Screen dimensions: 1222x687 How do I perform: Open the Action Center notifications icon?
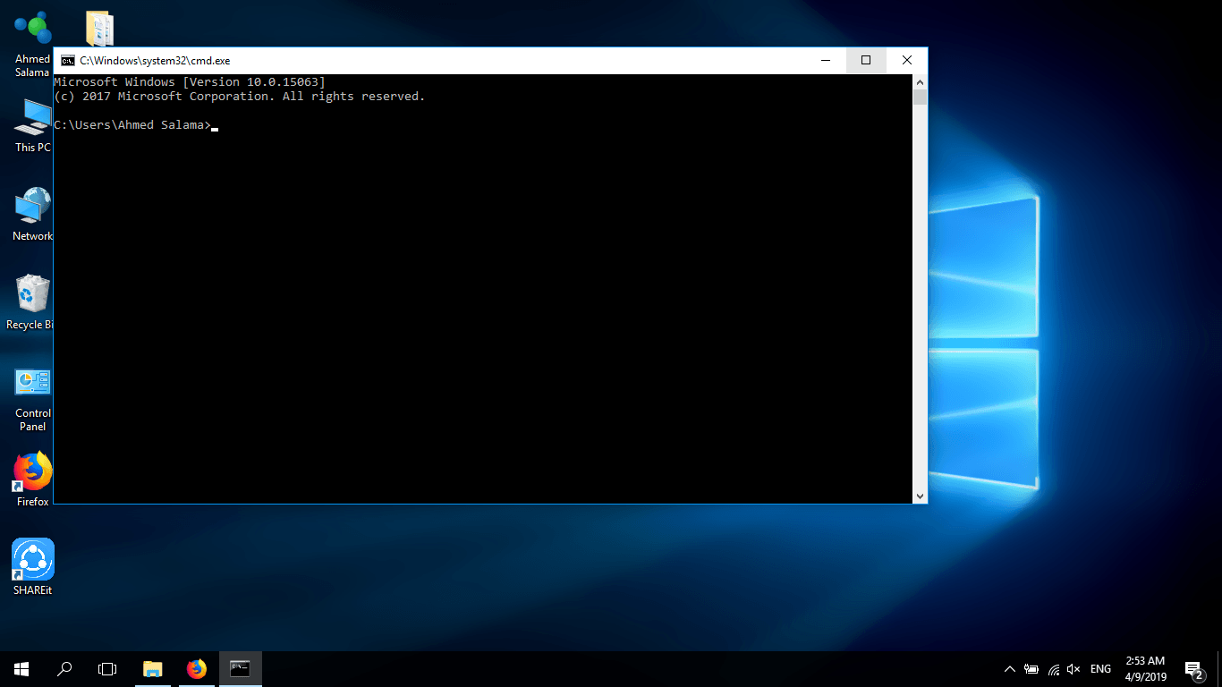point(1193,669)
